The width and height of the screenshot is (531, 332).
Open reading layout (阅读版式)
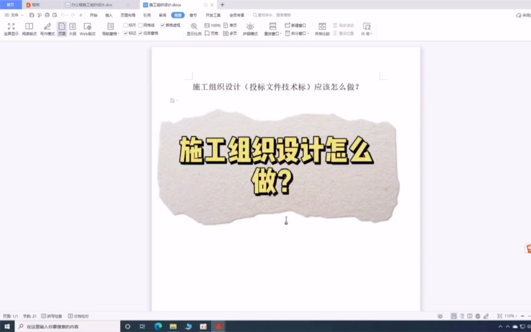click(x=29, y=29)
